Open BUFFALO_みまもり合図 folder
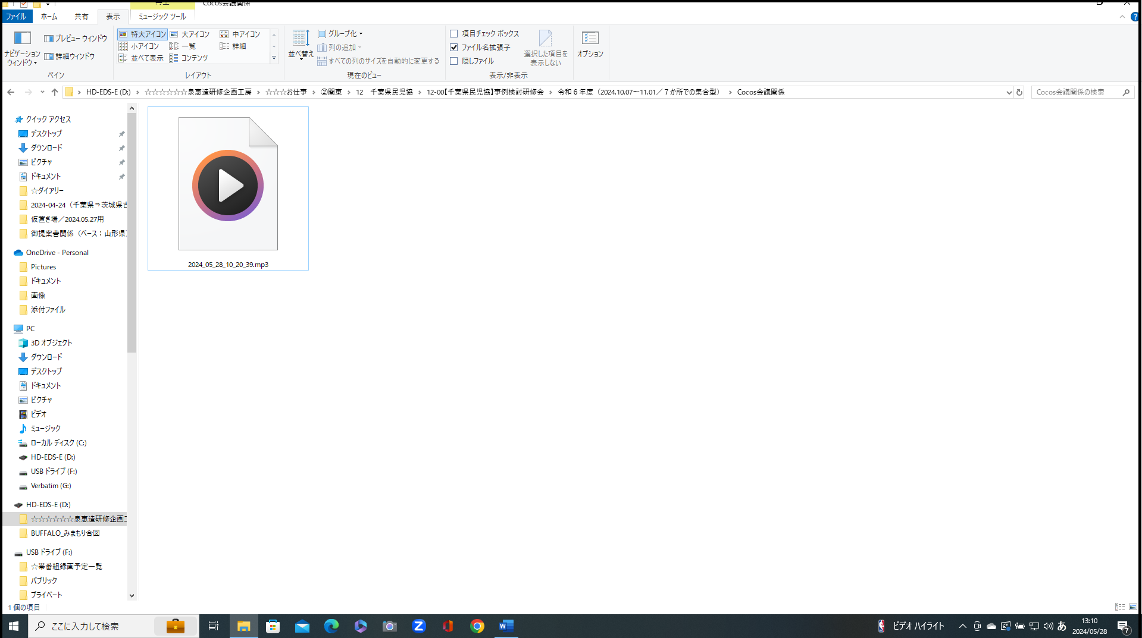 [x=65, y=533]
